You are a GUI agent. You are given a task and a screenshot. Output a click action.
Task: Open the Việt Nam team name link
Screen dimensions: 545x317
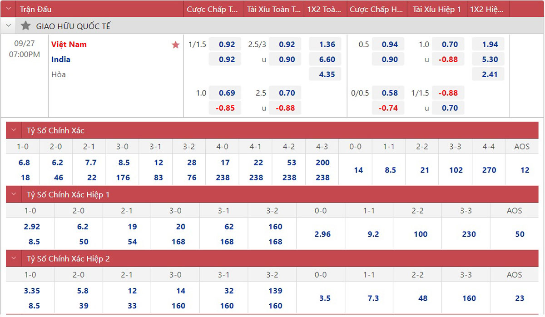pos(69,45)
